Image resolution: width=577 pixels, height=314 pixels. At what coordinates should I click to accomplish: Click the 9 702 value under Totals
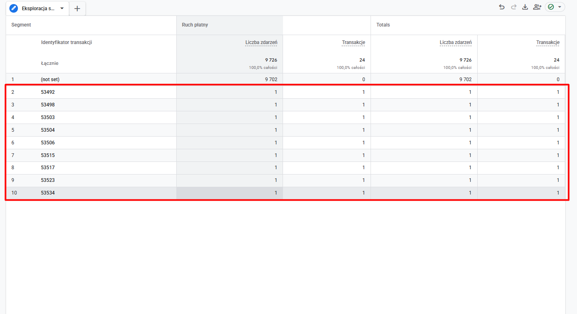click(x=465, y=80)
